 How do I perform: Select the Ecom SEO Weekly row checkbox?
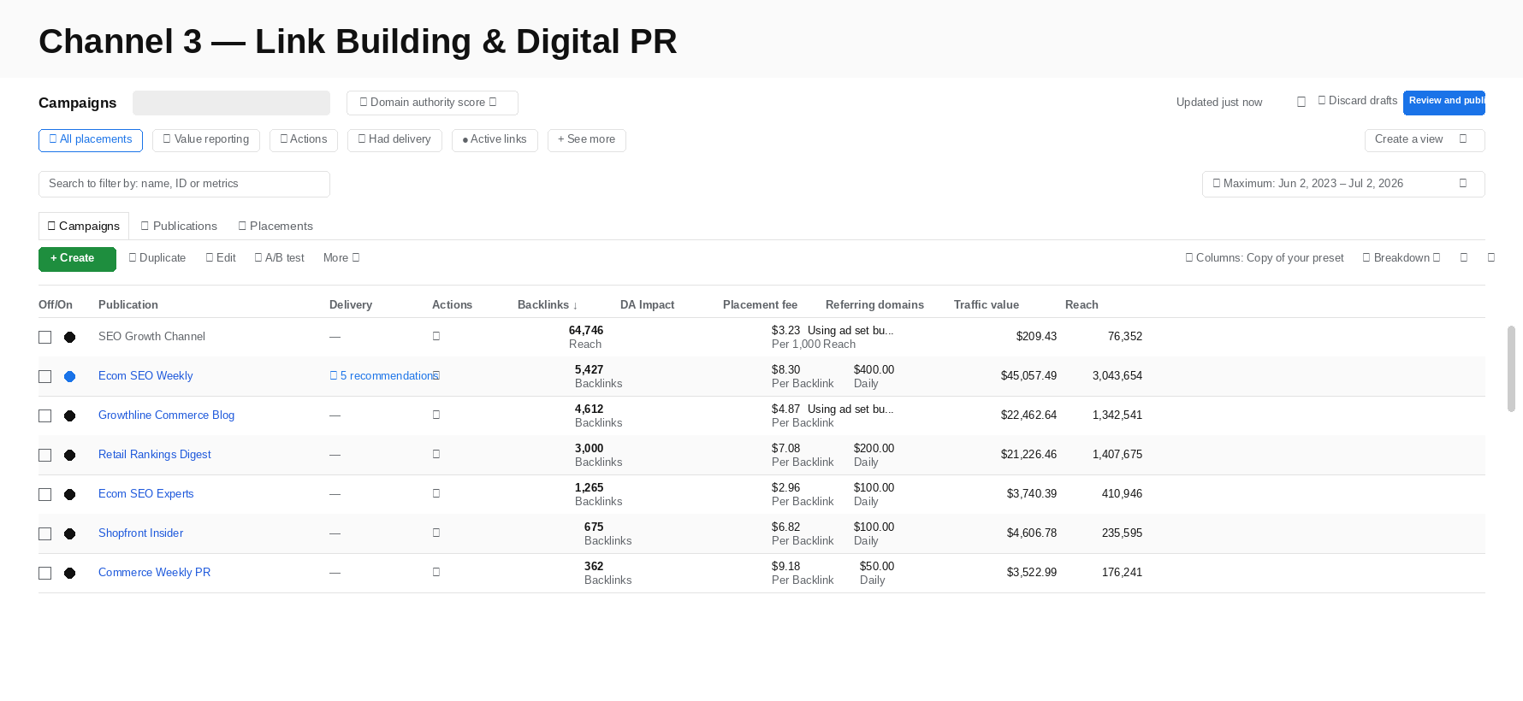[x=45, y=377]
